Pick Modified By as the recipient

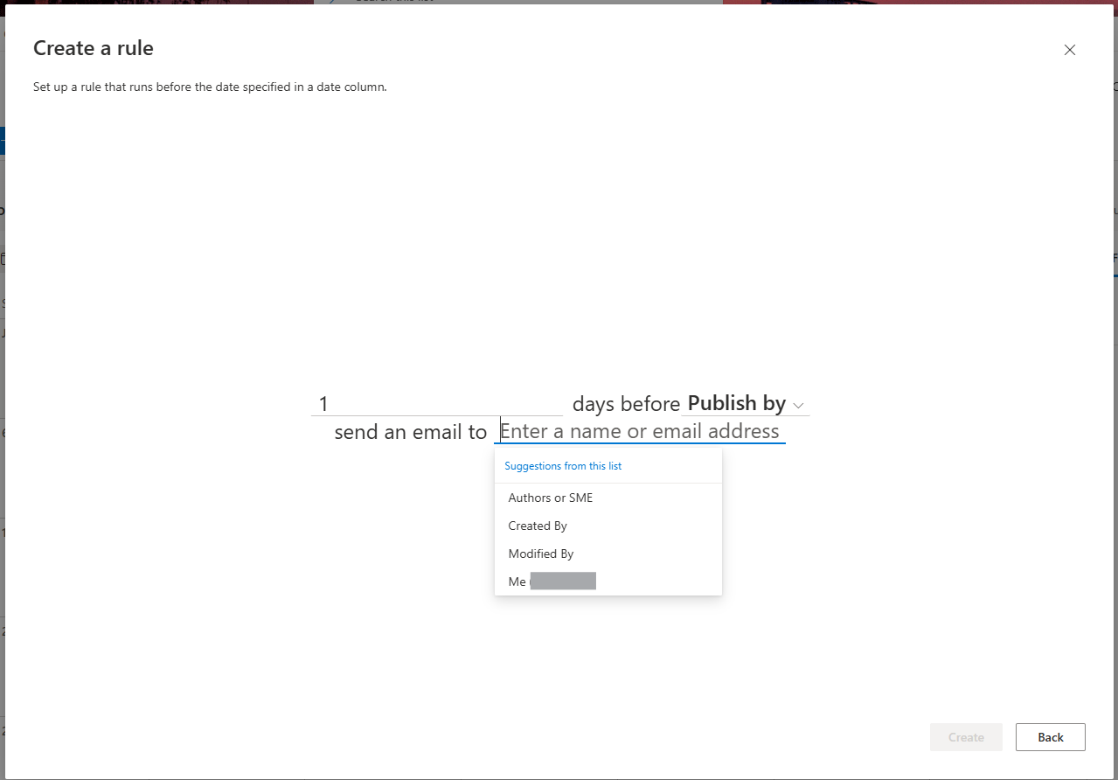(540, 553)
